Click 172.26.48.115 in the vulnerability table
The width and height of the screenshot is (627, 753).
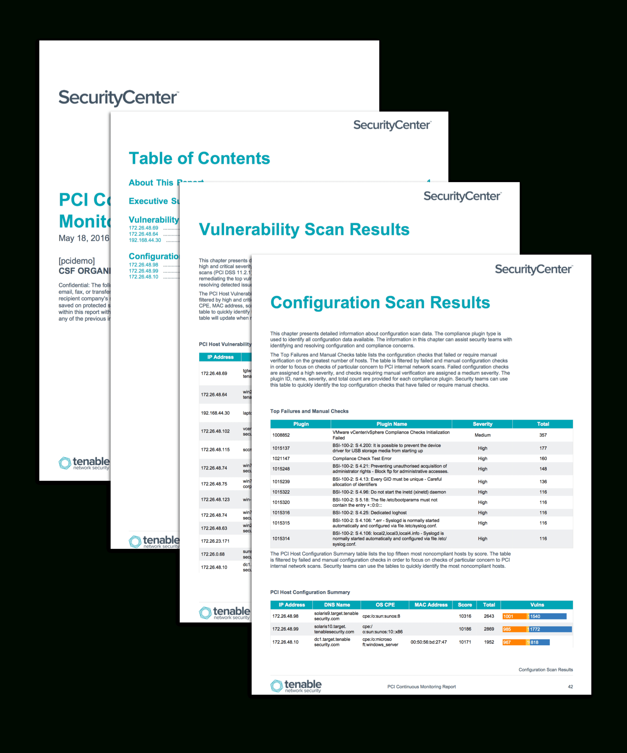pyautogui.click(x=215, y=450)
